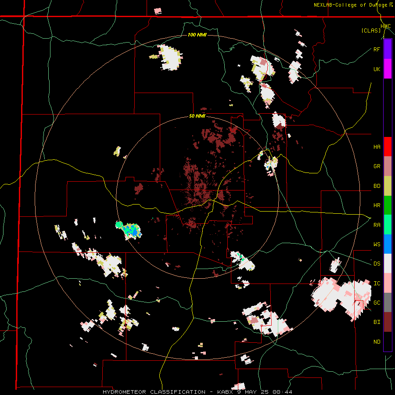Click the WS legend label

click(377, 244)
